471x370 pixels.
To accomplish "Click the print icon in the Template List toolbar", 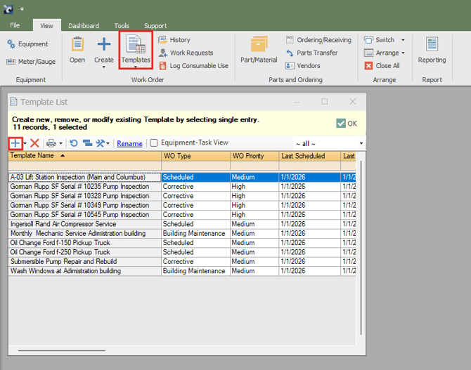I will pos(51,143).
